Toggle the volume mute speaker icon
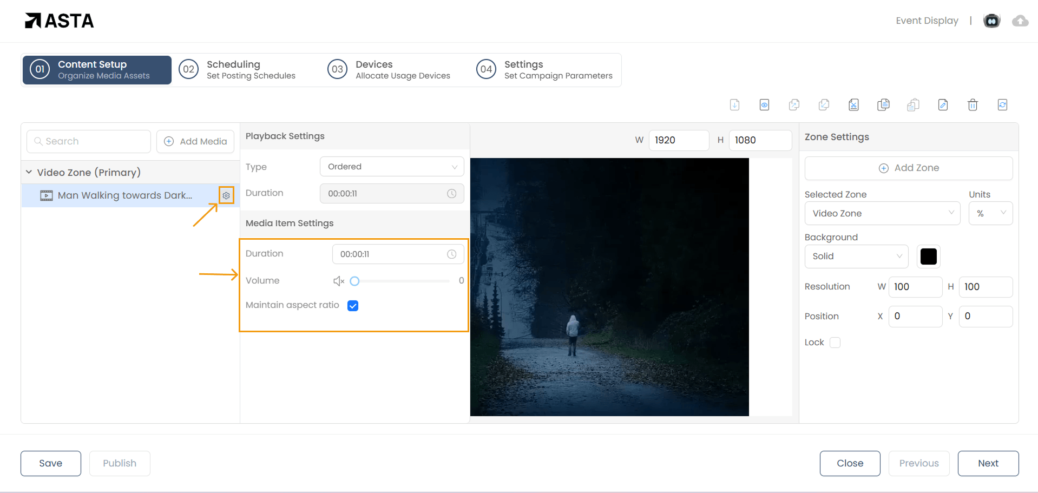Image resolution: width=1038 pixels, height=493 pixels. pyautogui.click(x=339, y=281)
